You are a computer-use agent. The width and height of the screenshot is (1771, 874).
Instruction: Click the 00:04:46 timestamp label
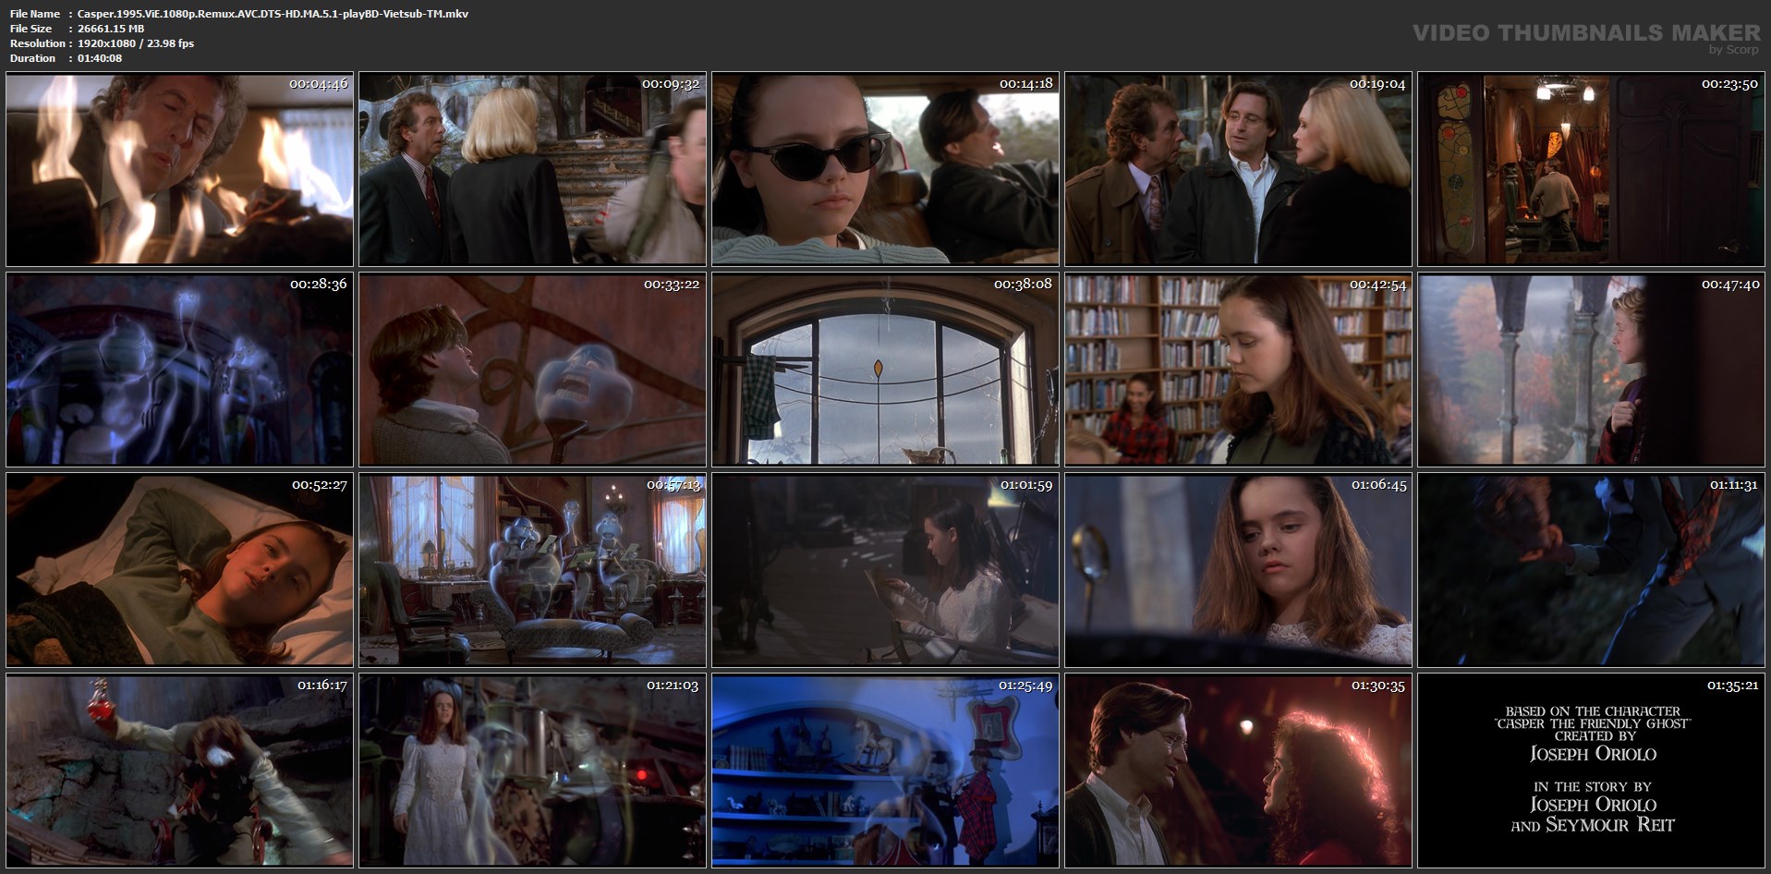tap(319, 84)
